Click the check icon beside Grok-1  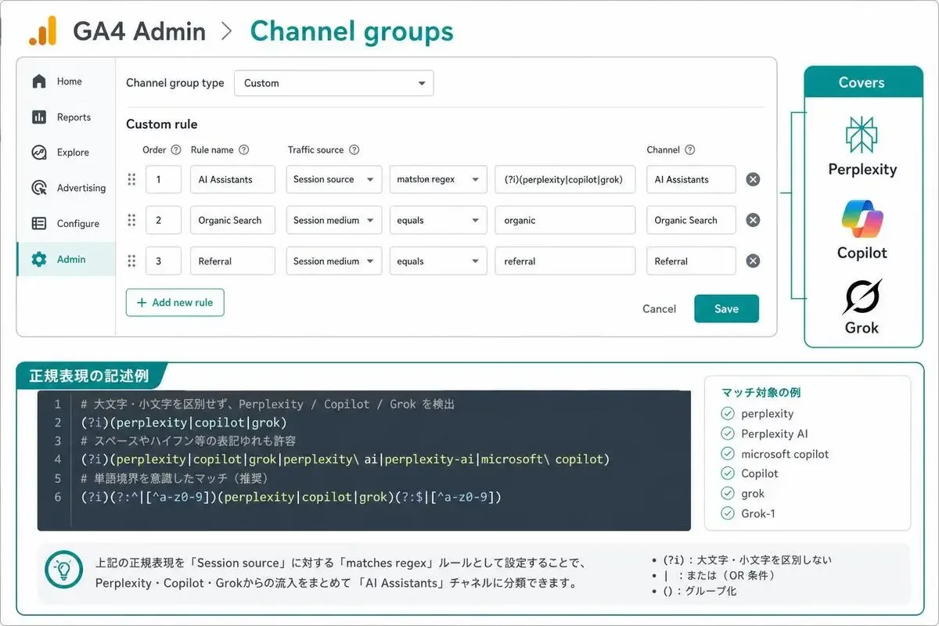[728, 514]
